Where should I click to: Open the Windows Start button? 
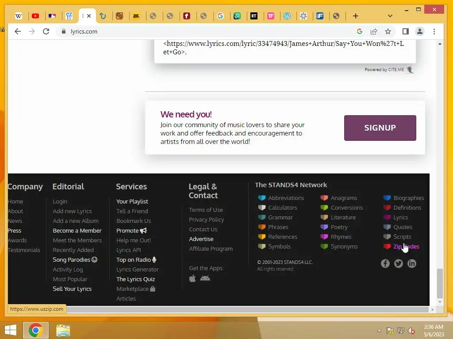pos(11,330)
